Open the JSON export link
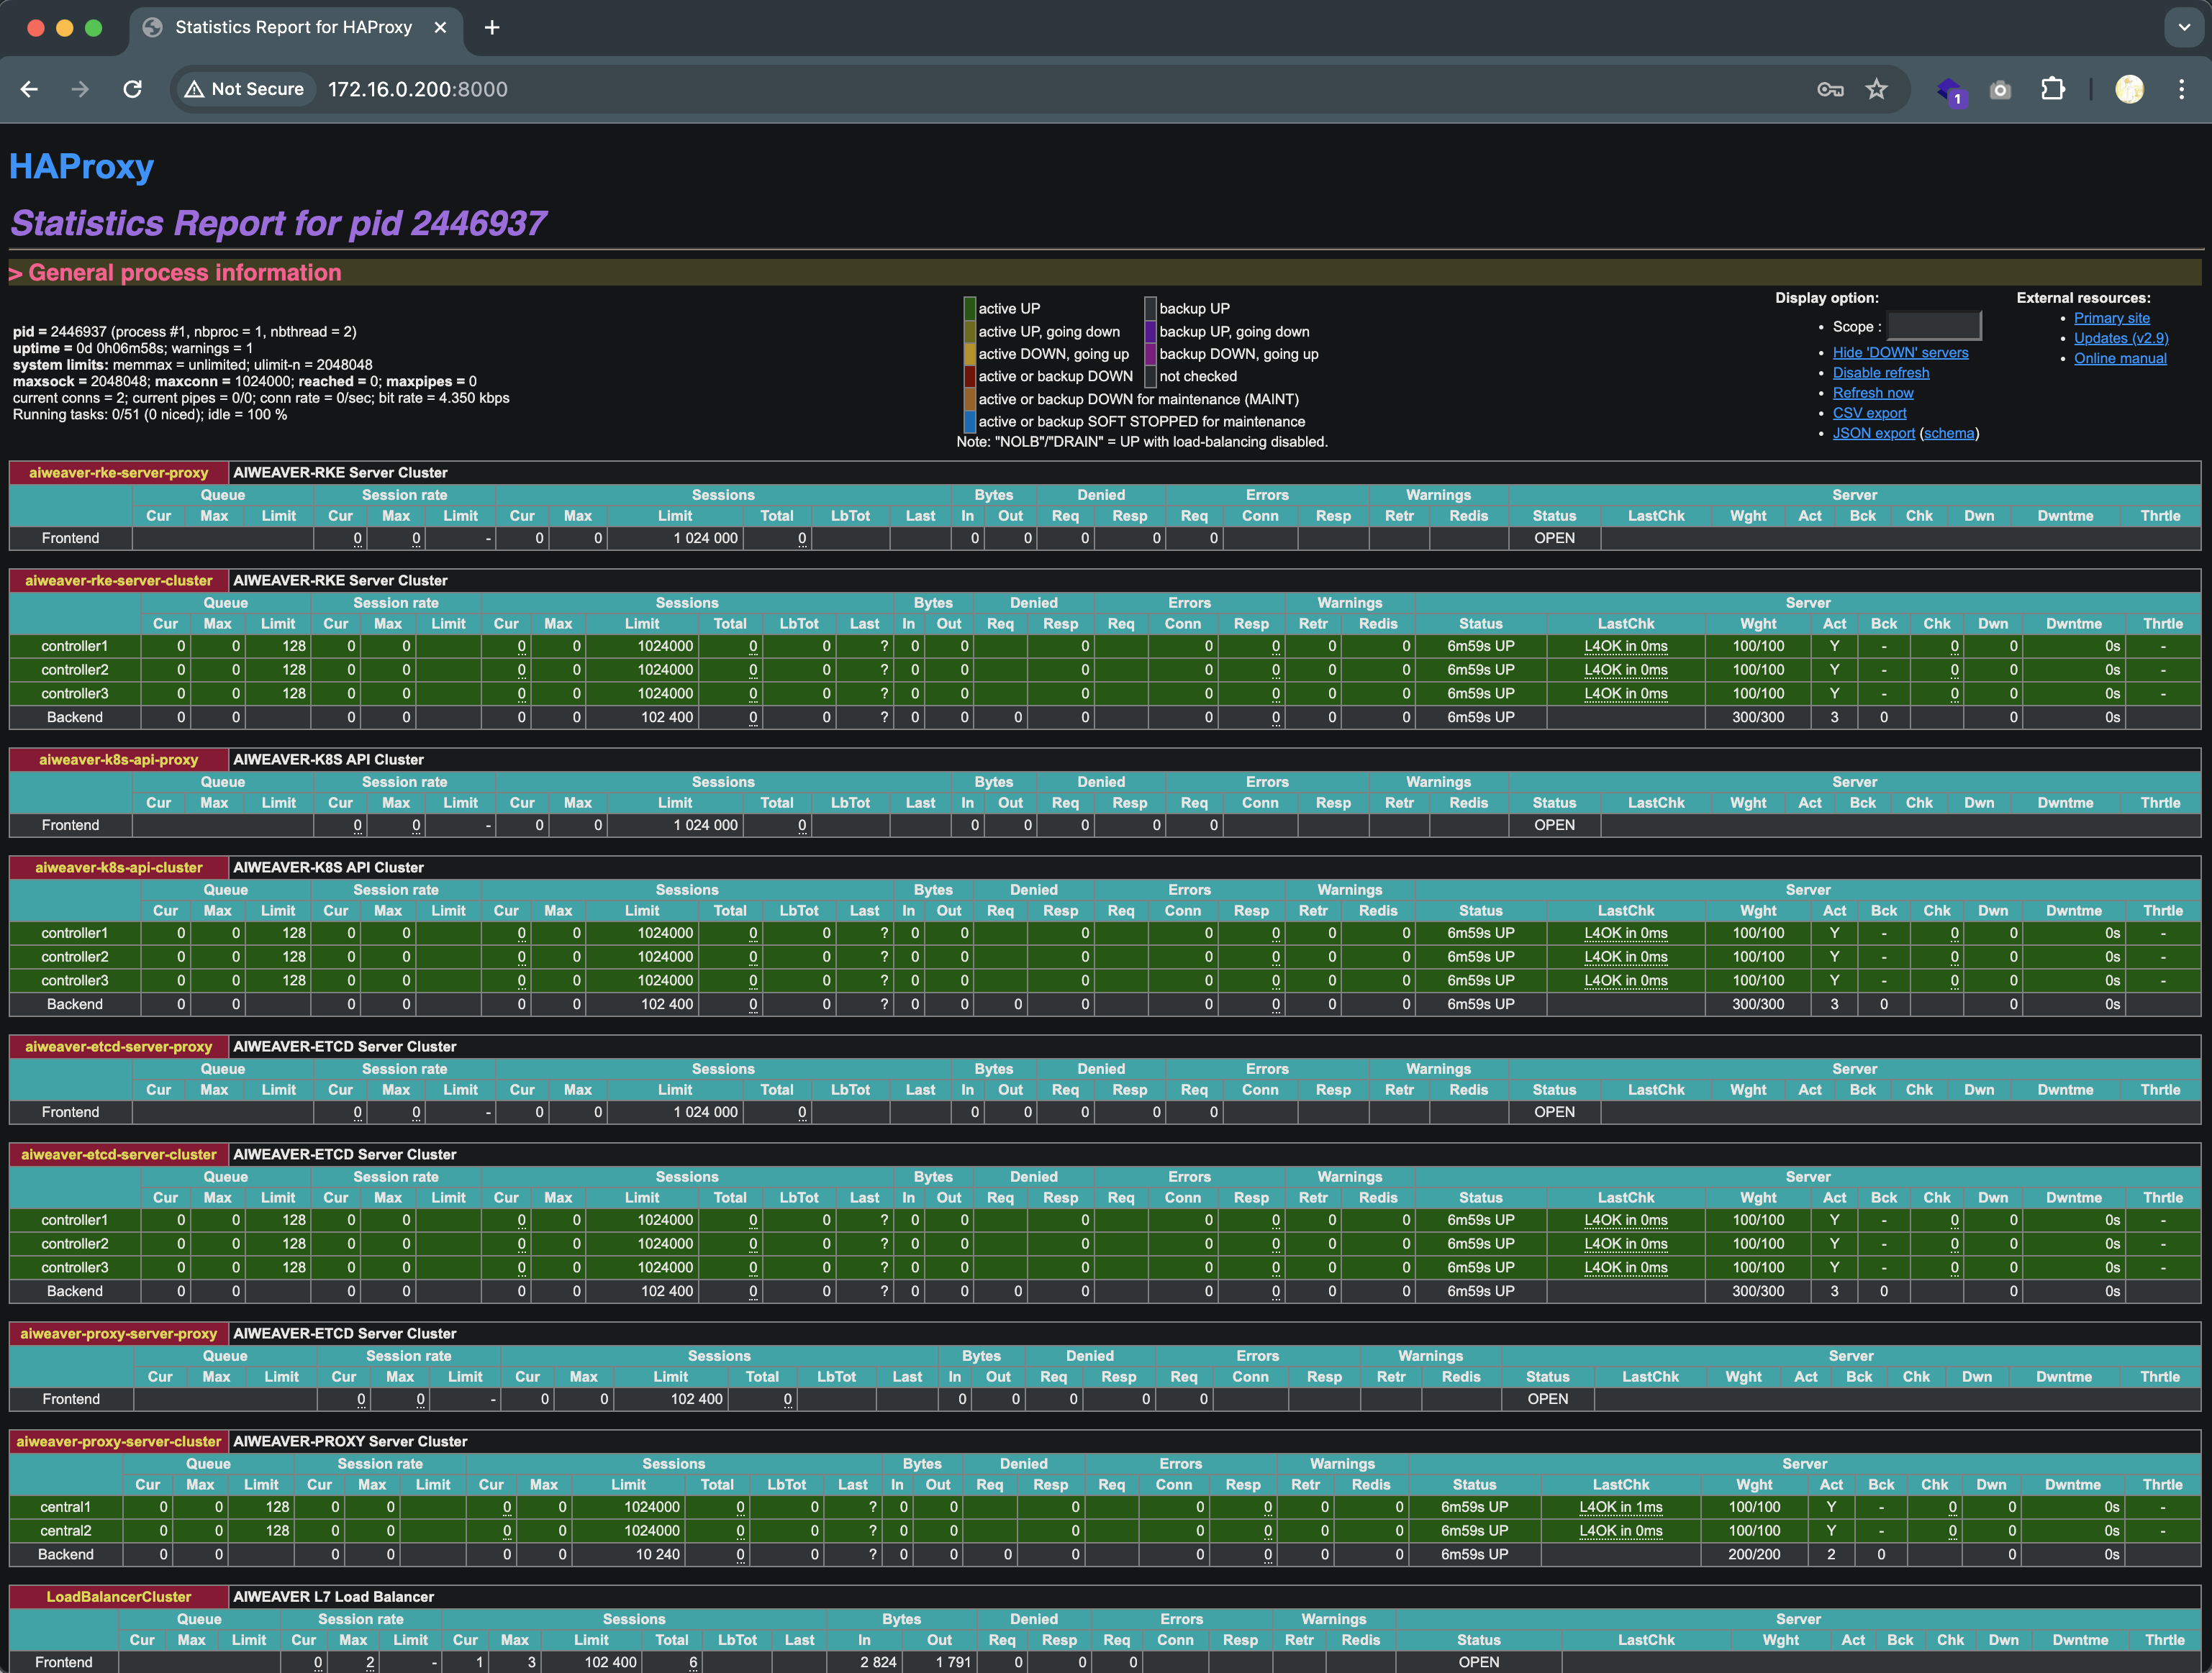The width and height of the screenshot is (2212, 1673). 1873,433
